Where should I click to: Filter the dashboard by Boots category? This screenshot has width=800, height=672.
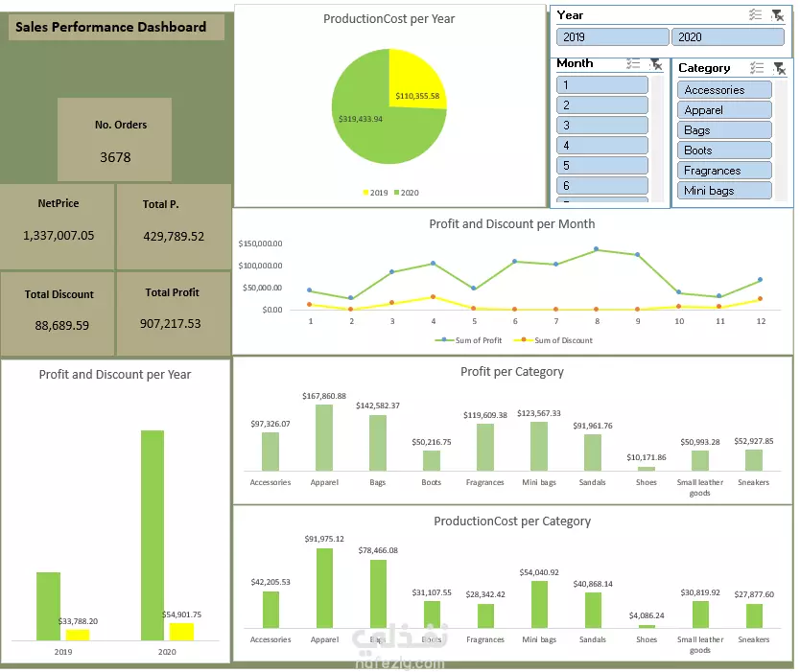coord(724,151)
